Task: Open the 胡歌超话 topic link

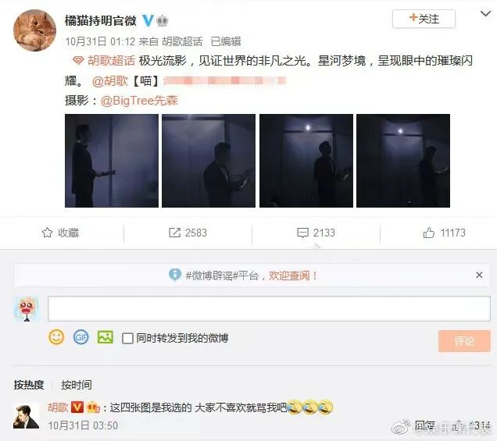Action: (x=111, y=60)
